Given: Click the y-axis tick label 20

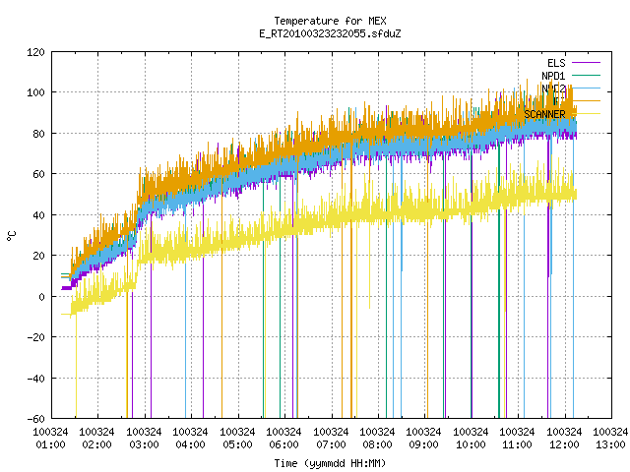Looking at the screenshot, I should (38, 256).
